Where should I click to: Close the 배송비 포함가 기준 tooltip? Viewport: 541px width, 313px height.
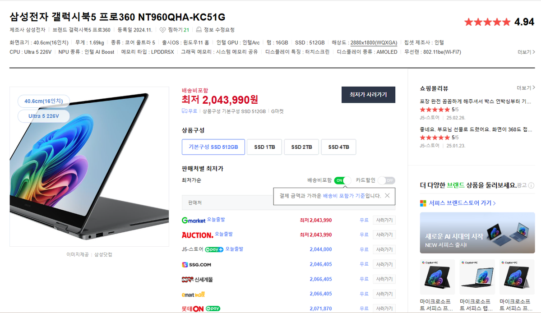[x=387, y=196]
